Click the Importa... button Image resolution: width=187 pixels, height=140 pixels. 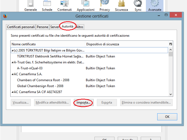(x=83, y=103)
